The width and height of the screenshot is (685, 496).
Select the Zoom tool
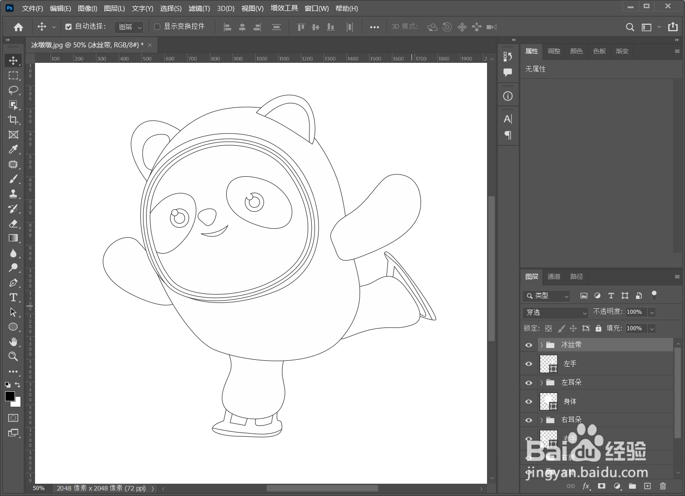pos(13,357)
